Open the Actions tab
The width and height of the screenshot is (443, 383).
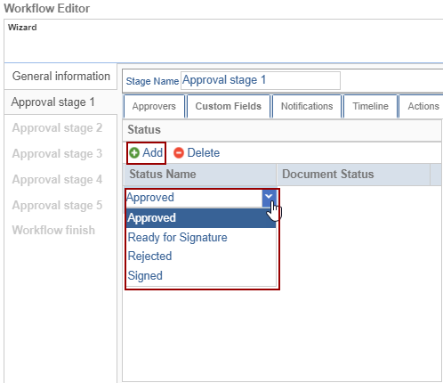[422, 106]
